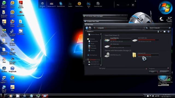Image resolution: width=175 pixels, height=98 pixels.
Task: Select the Norton Internet Security desktop icon
Action: tap(12, 14)
